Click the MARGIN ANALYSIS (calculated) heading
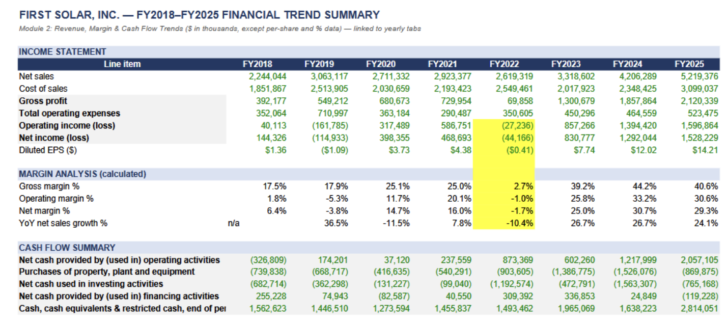This screenshot has height=322, width=728. (x=82, y=174)
